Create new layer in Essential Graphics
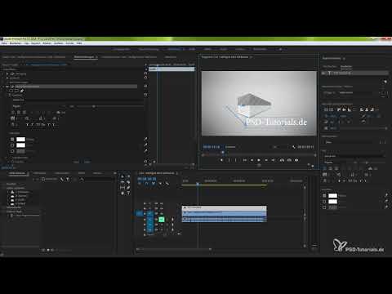 [385, 82]
